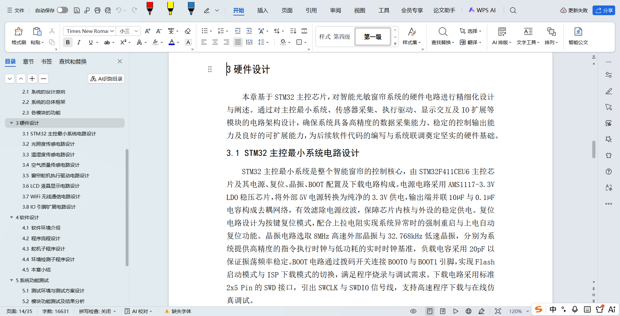Open WPS AI
620x316 pixels.
(x=482, y=10)
